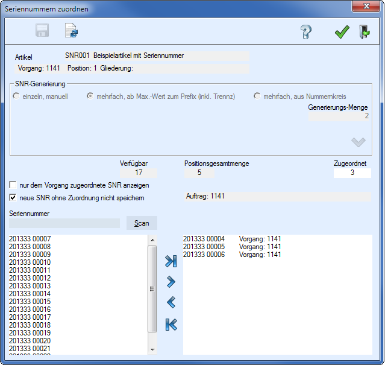
Task: Uncheck 'neue SNR ohne Zuordnung nicht speichern'
Action: click(x=13, y=197)
